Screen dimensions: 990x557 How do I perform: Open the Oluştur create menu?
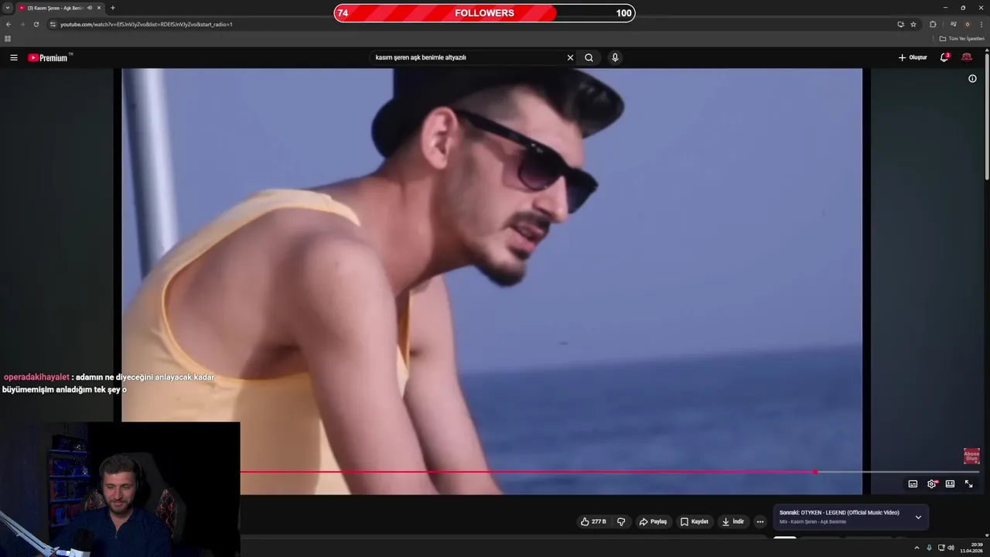[x=913, y=57]
